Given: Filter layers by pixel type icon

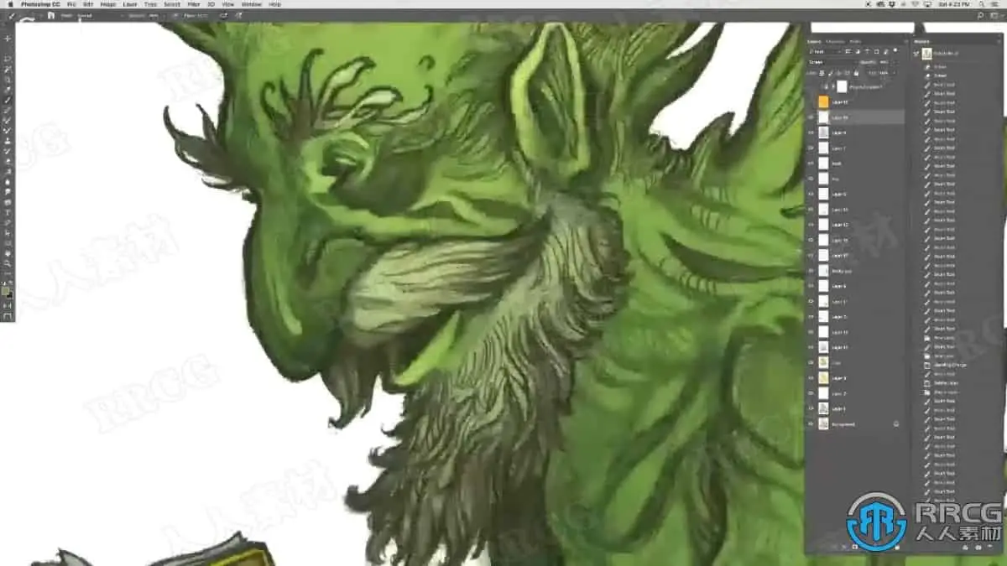Looking at the screenshot, I should [847, 51].
